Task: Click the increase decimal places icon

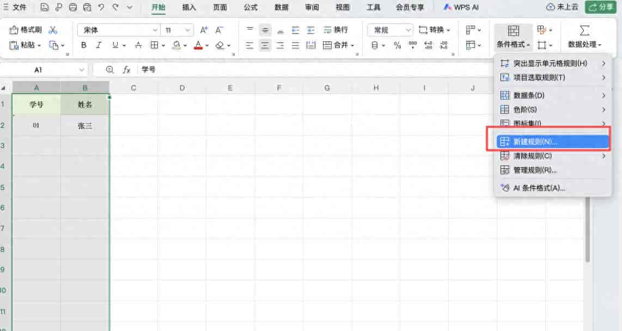Action: 429,45
